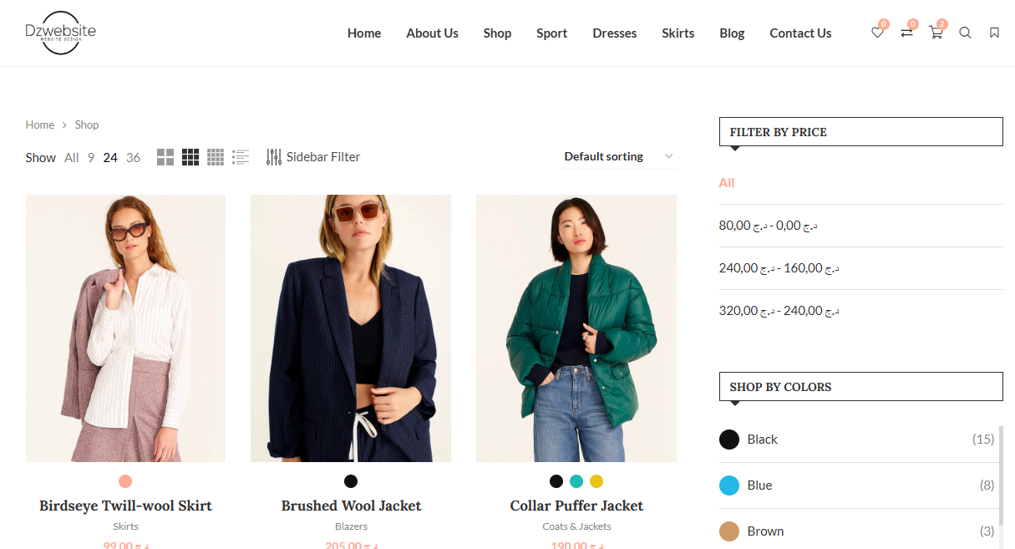Screen dimensions: 1015x549
Task: Open the Dresses menu item
Action: coord(614,33)
